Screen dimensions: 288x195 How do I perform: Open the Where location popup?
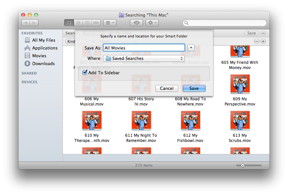tap(144, 58)
